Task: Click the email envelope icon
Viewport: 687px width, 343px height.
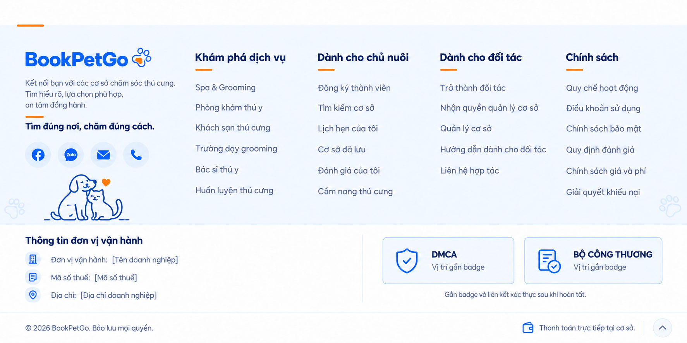Action: click(x=103, y=155)
